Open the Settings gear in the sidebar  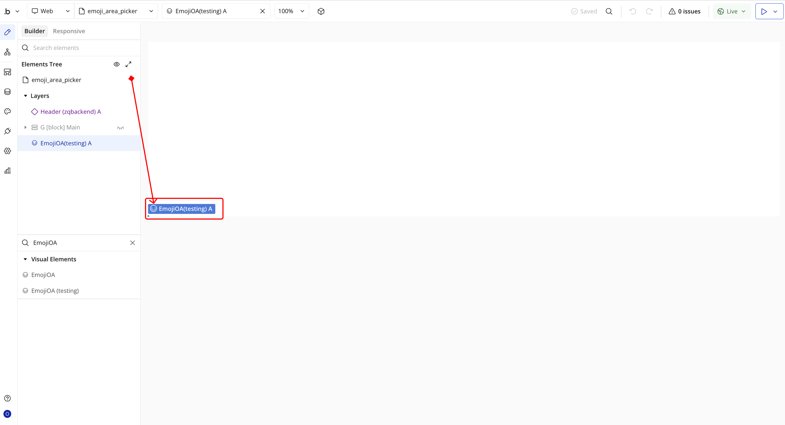7,151
